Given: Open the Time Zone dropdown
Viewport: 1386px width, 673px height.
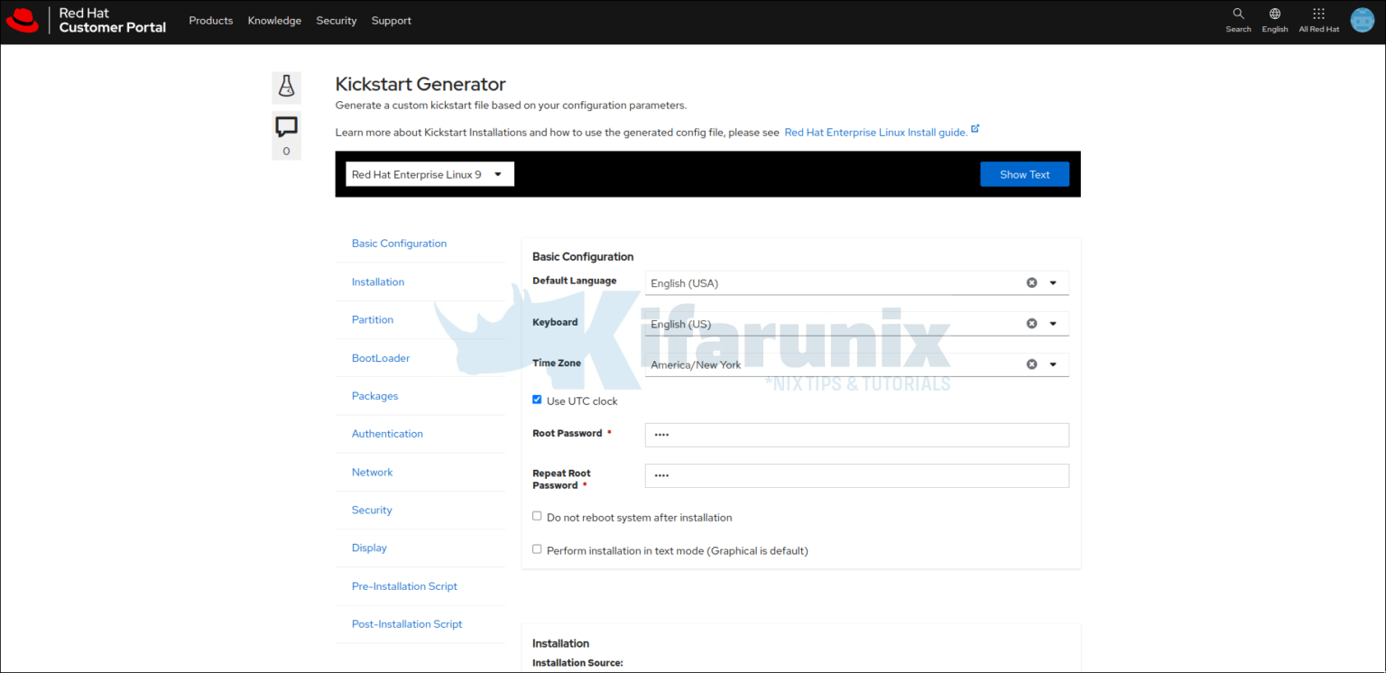Looking at the screenshot, I should pos(1051,364).
